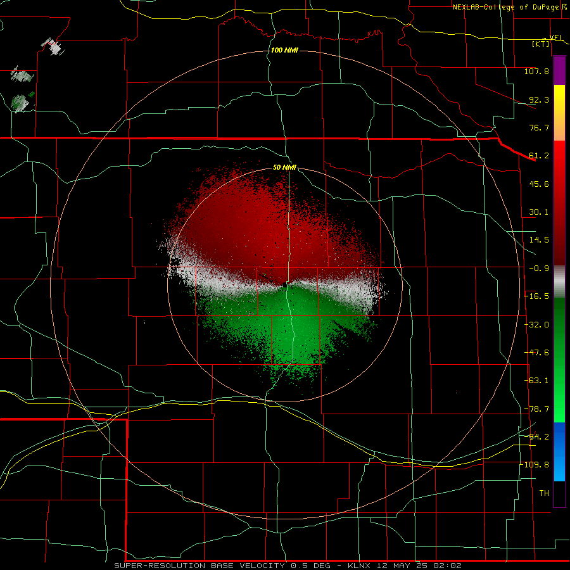Click the -78.7 scale value
The width and height of the screenshot is (570, 570).
click(x=536, y=409)
